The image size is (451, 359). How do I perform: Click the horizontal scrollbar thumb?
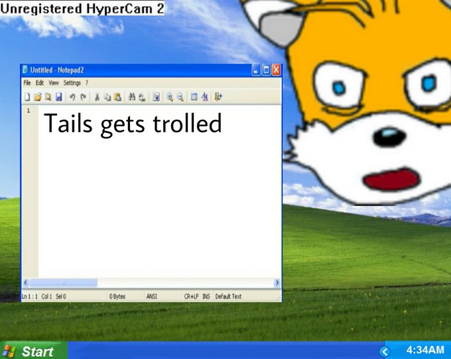click(64, 283)
